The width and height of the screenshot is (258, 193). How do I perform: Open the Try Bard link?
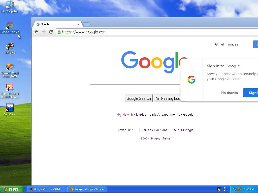[137, 114]
